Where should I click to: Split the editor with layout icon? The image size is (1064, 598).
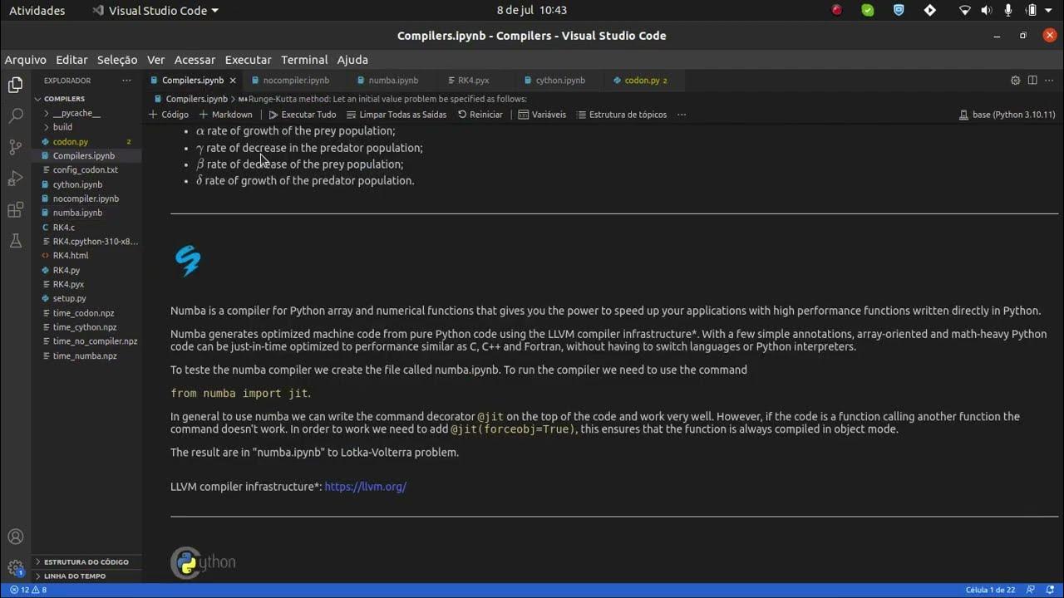tap(1032, 81)
